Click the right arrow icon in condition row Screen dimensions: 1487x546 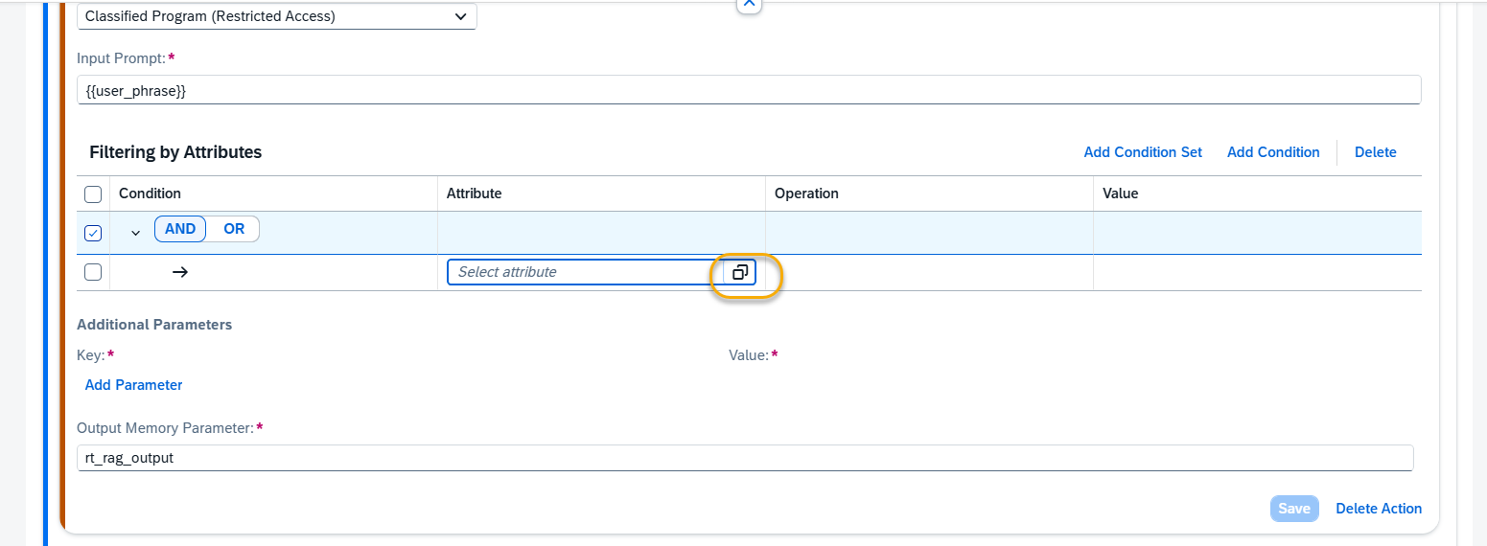(x=179, y=272)
